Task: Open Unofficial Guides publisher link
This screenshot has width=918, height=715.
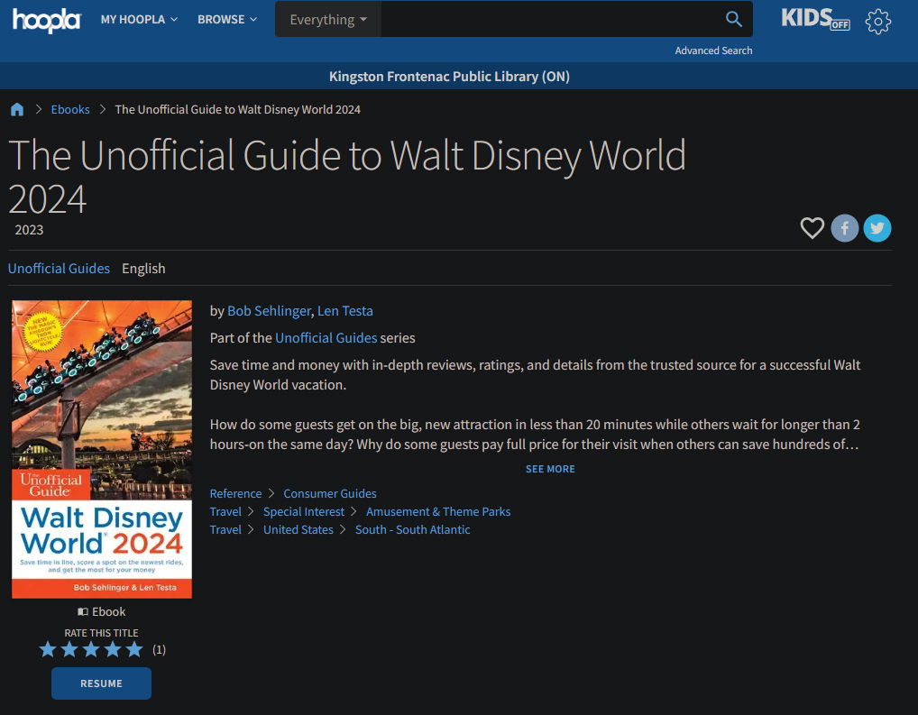Action: coord(59,268)
